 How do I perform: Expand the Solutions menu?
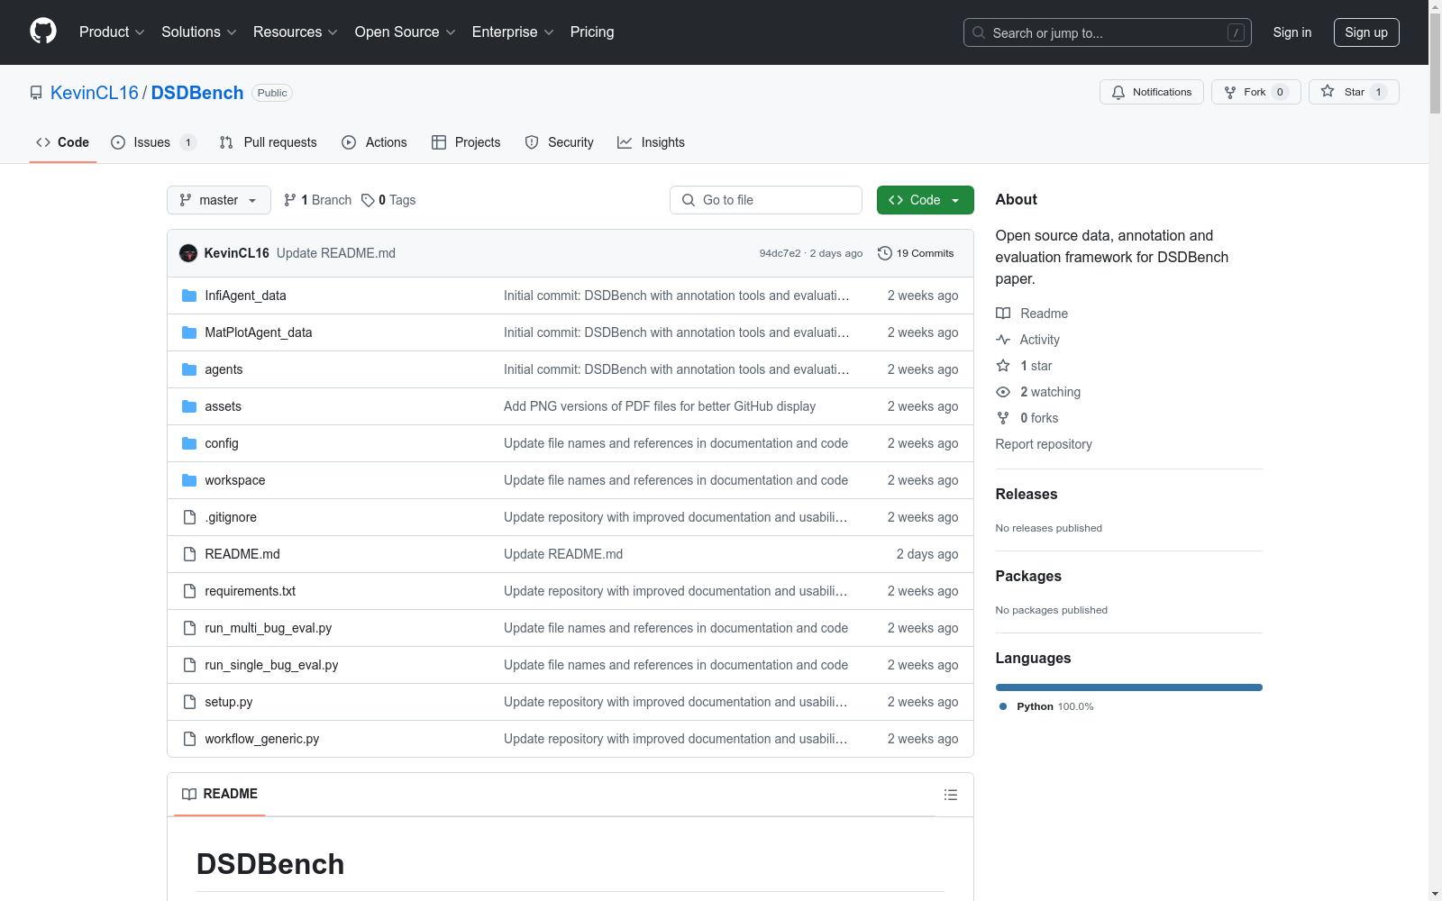(x=199, y=32)
